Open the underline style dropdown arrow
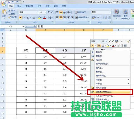 [x=30, y=17]
